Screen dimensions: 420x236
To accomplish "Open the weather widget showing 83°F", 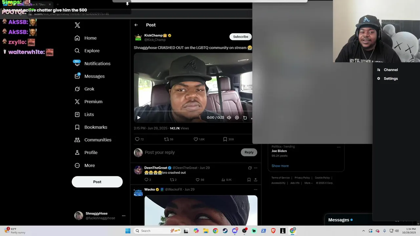I will pos(15,231).
